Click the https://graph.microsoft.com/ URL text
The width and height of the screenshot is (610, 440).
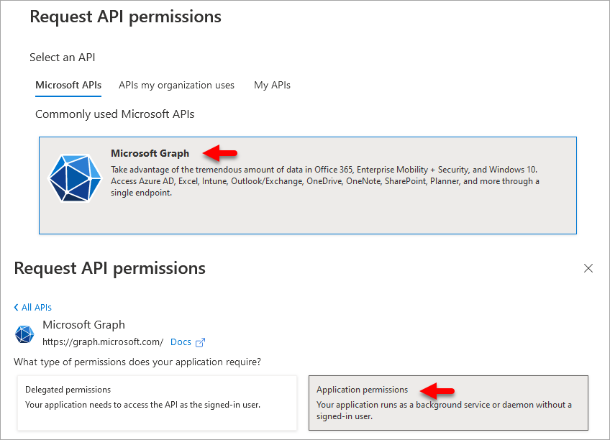pyautogui.click(x=103, y=342)
